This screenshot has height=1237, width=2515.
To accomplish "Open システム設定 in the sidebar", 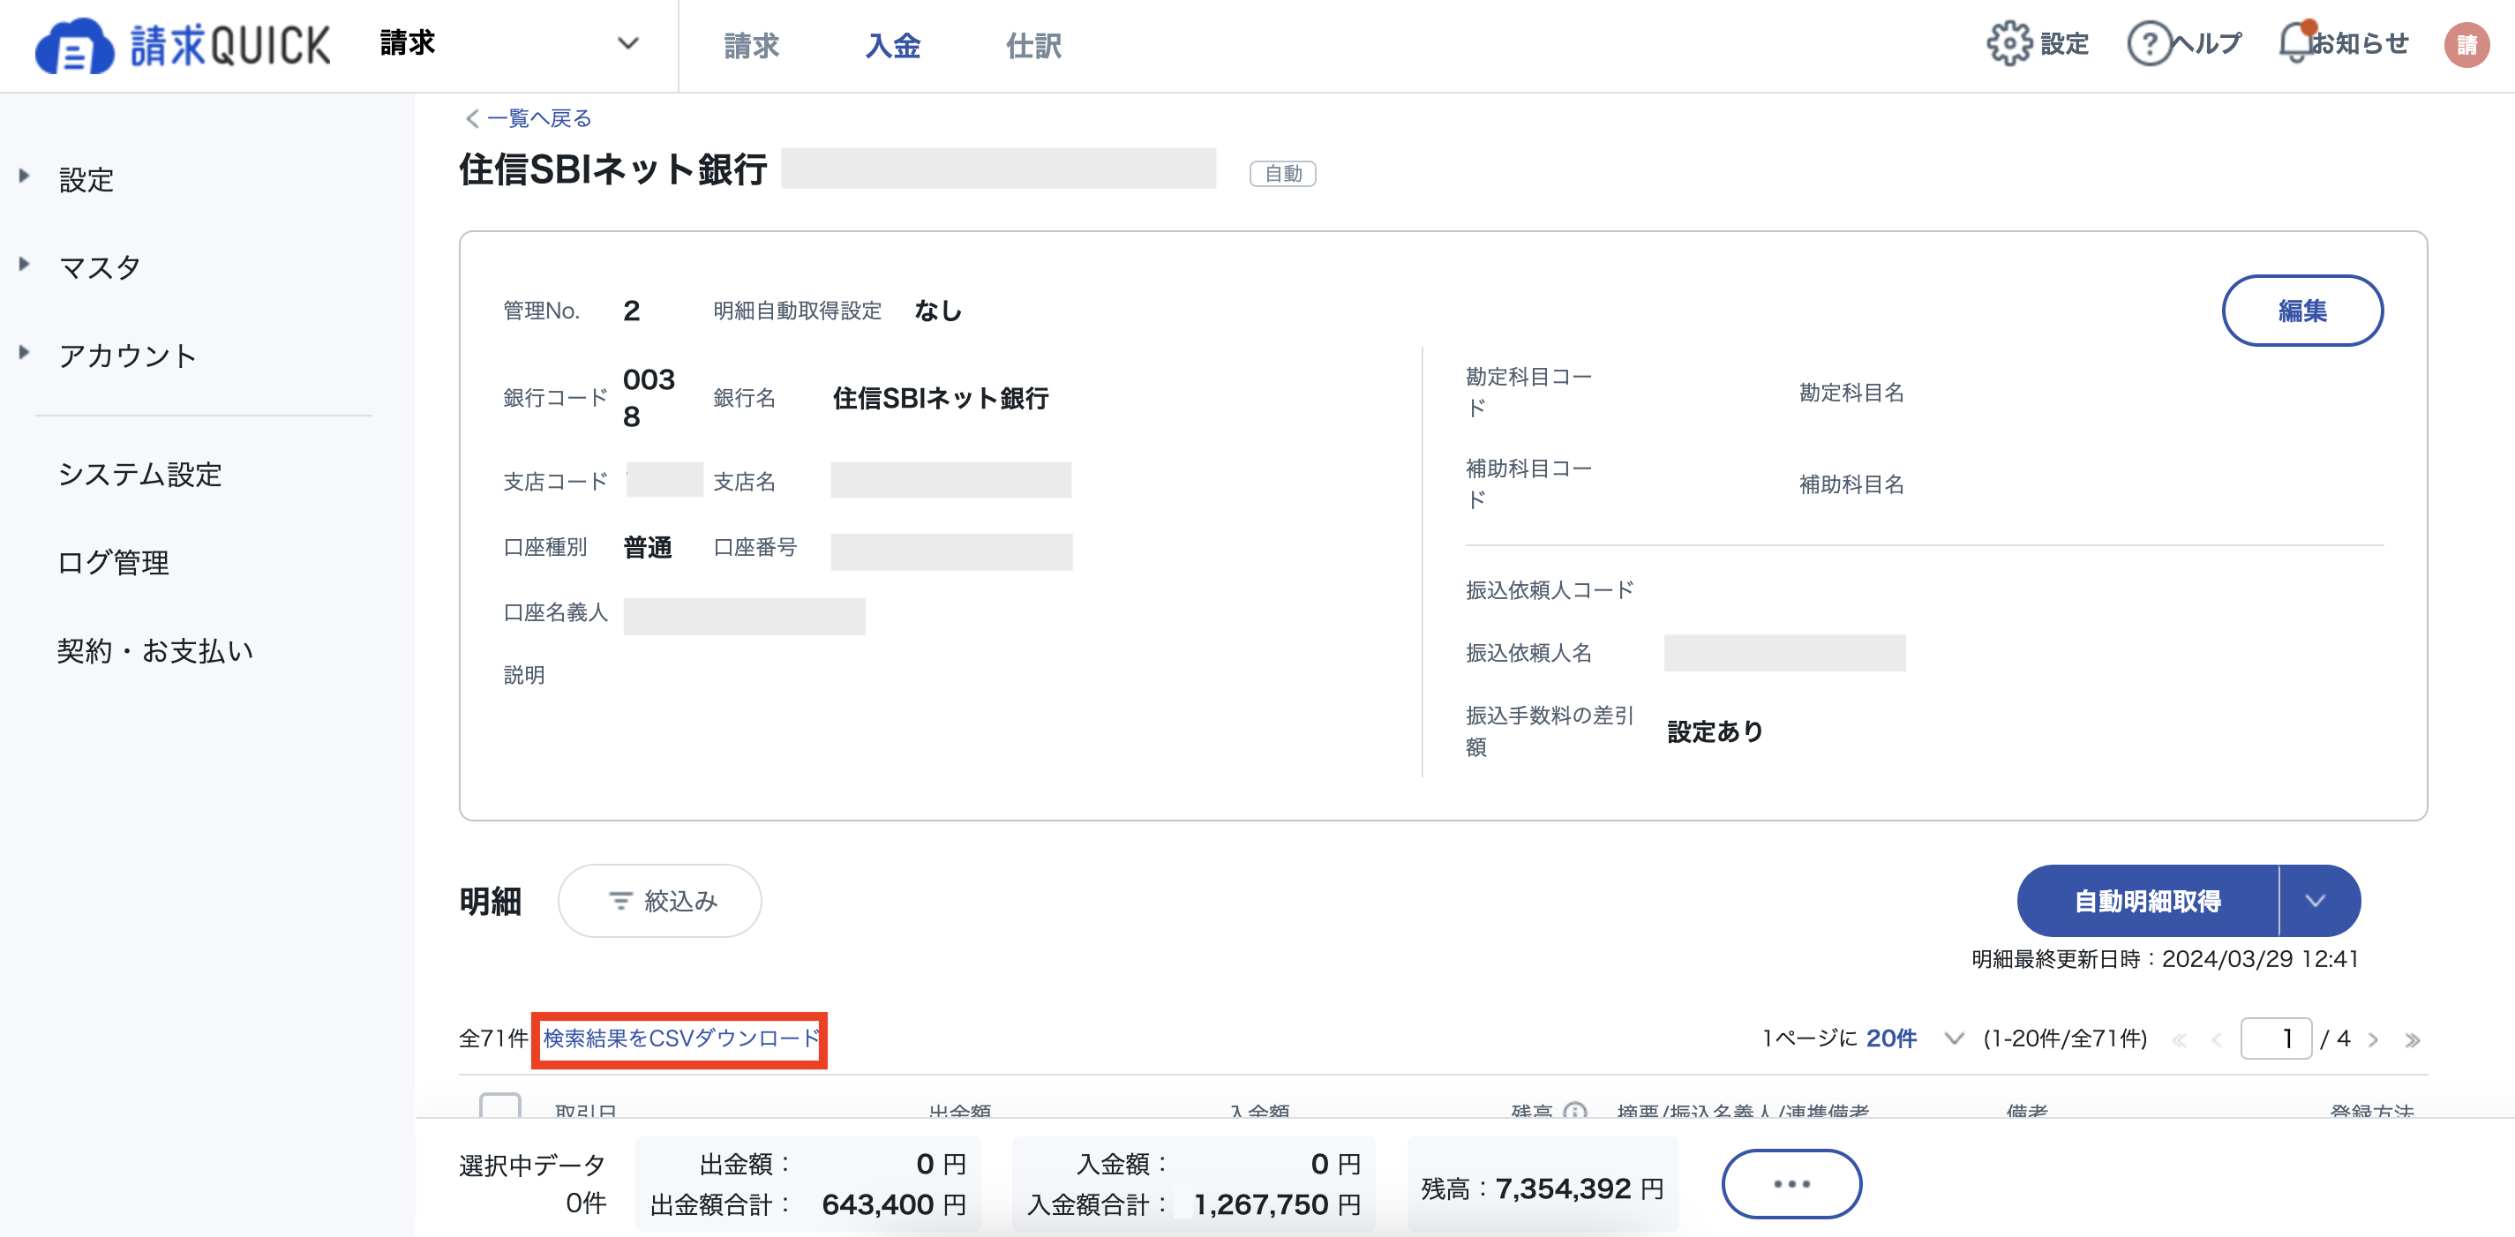I will point(140,475).
